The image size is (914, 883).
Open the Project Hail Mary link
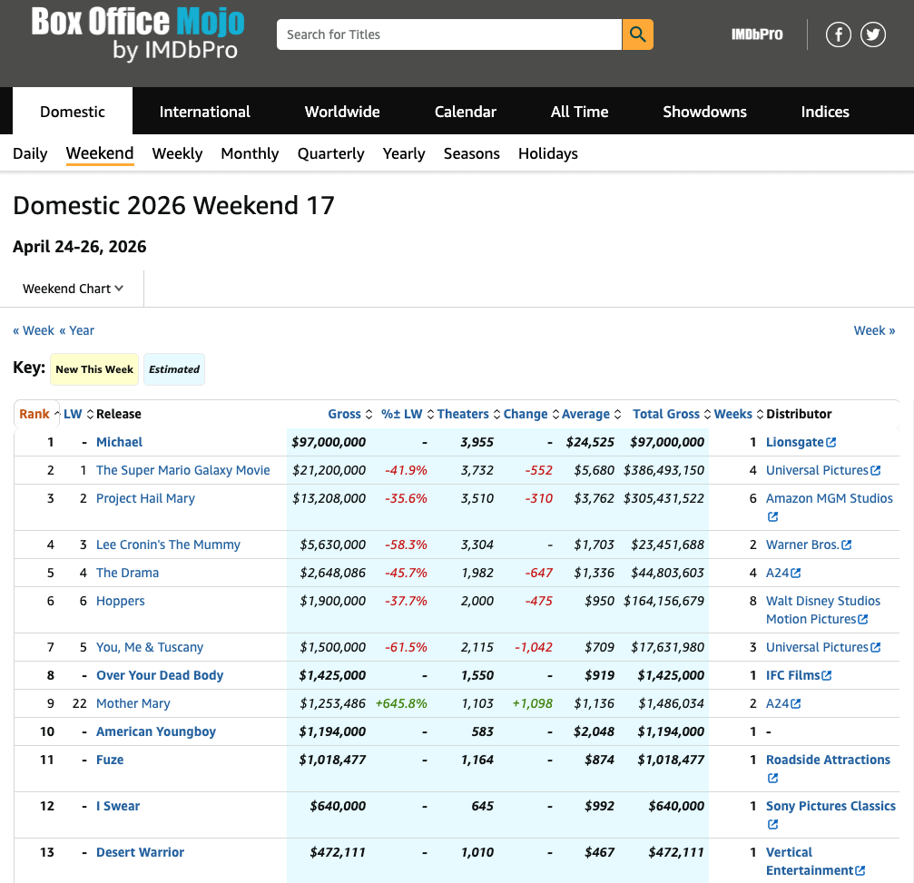click(145, 498)
